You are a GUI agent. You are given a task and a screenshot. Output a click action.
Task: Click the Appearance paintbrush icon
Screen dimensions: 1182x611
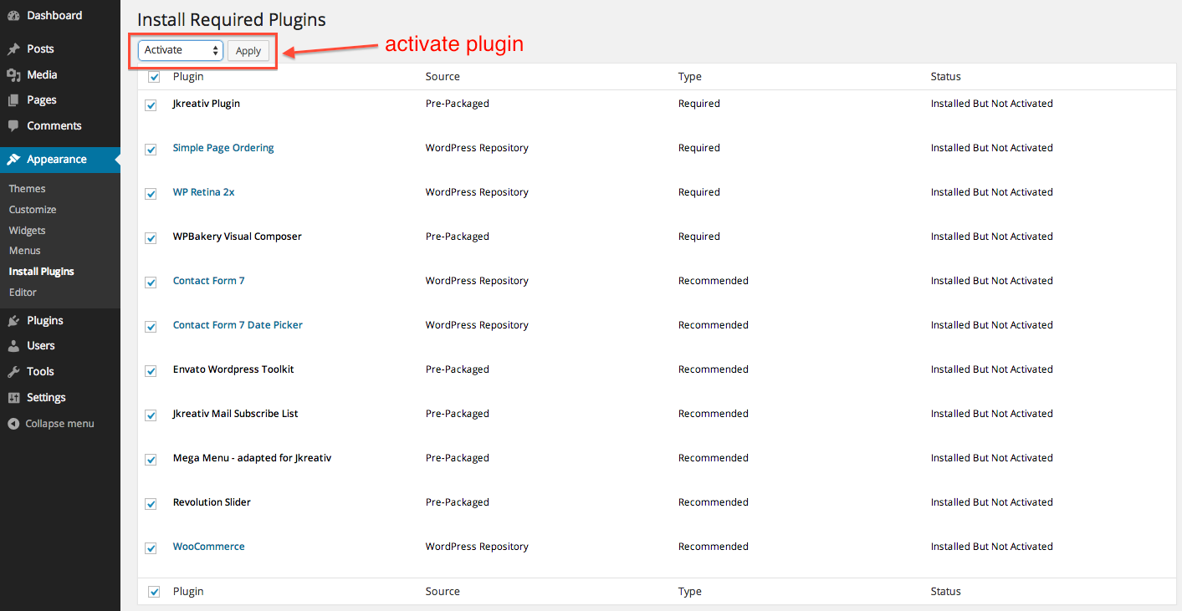(x=13, y=160)
